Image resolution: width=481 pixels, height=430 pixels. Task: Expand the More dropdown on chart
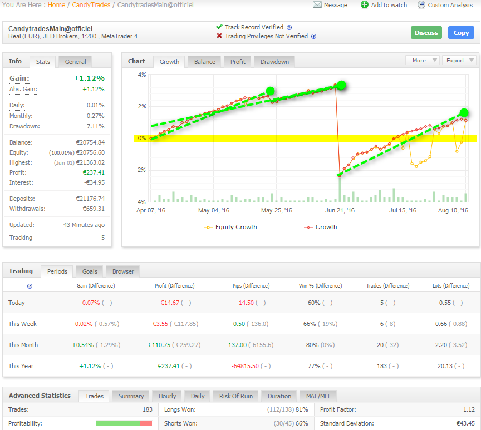pyautogui.click(x=423, y=60)
